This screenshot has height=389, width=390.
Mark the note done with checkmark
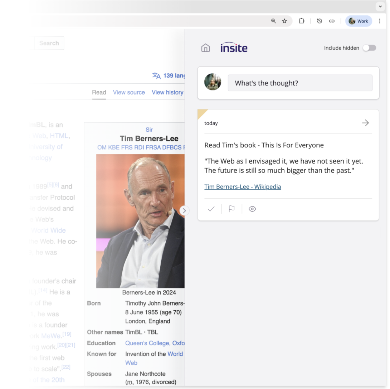point(211,209)
